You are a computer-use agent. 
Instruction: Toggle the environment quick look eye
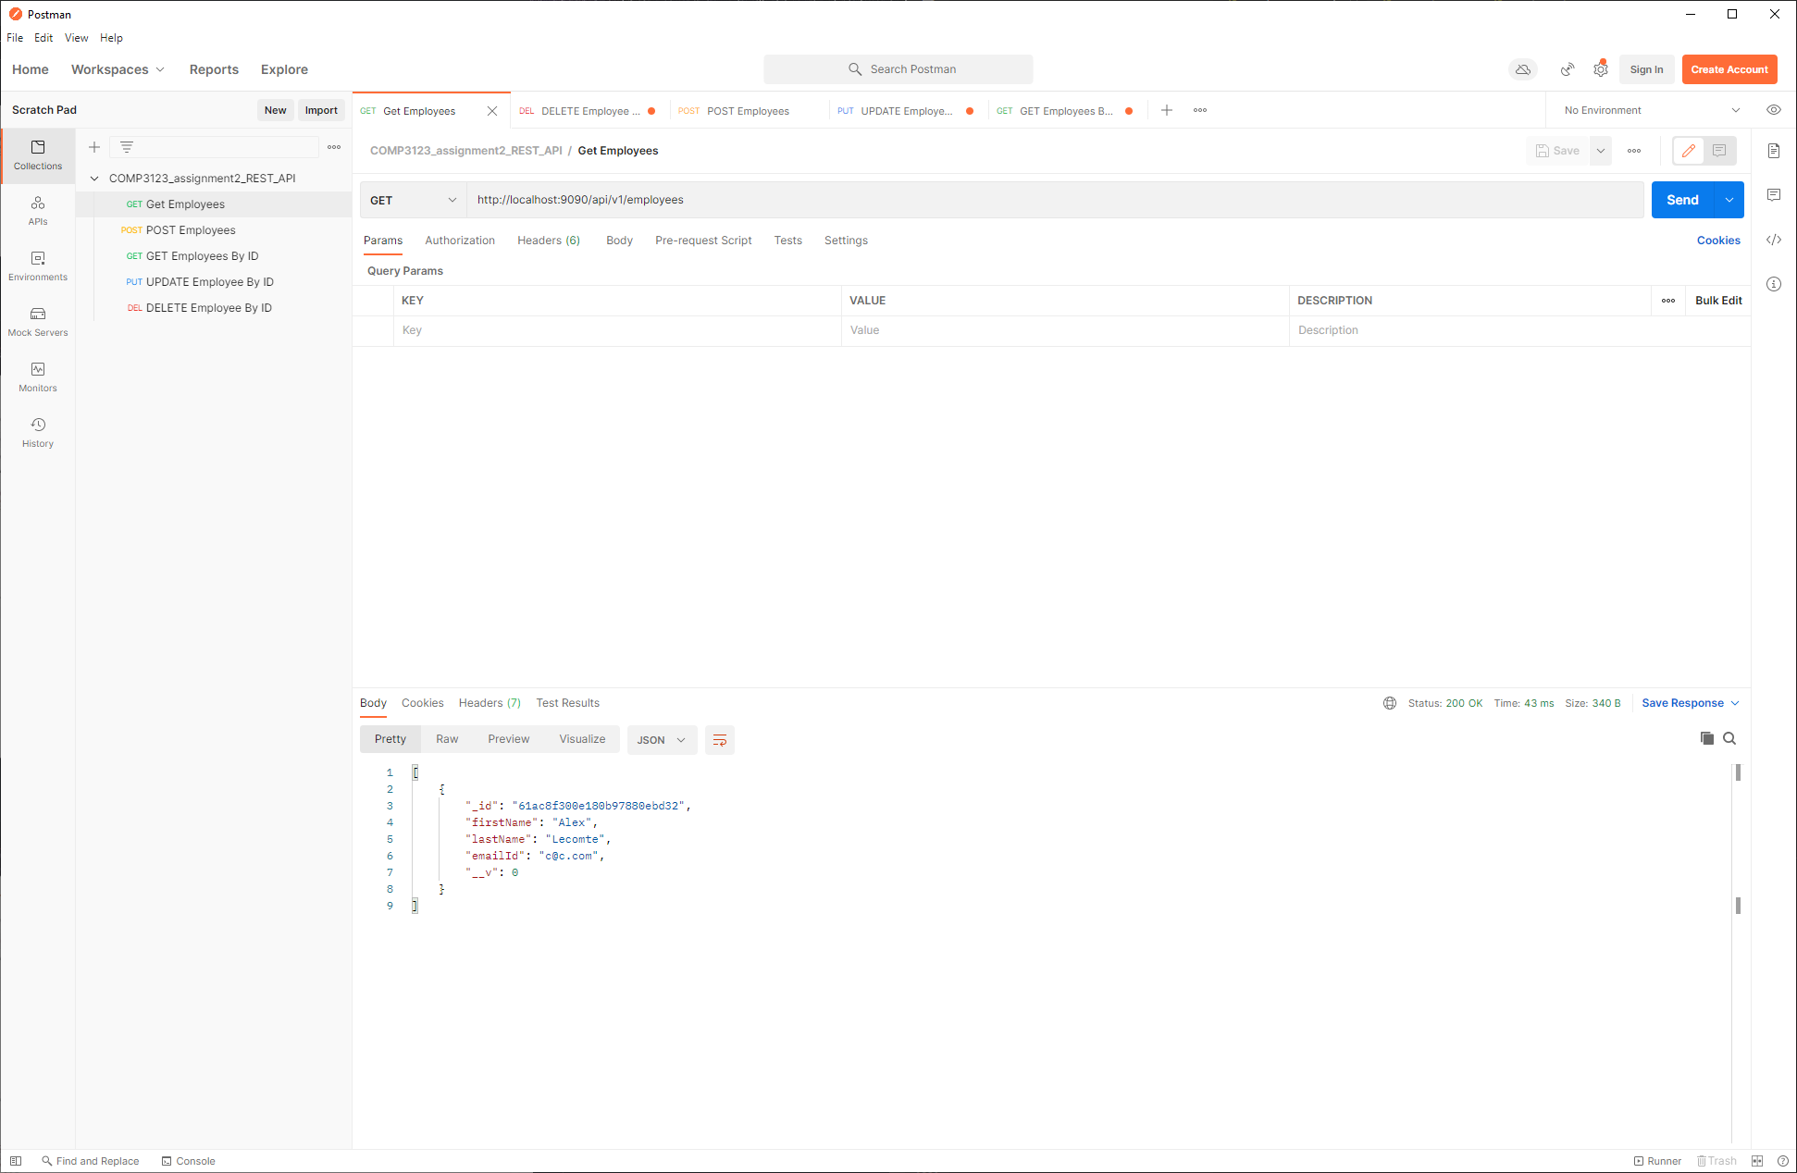click(x=1774, y=109)
